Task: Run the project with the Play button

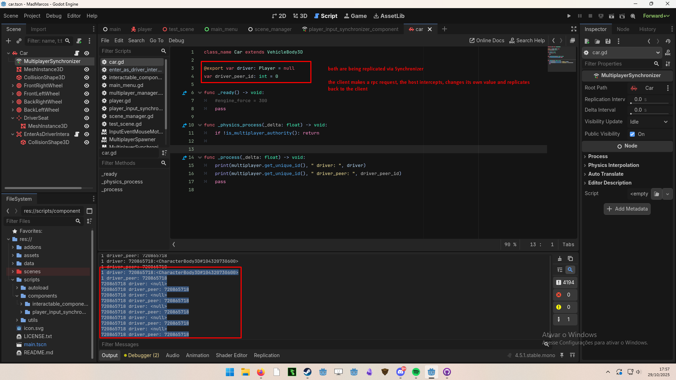Action: (x=569, y=16)
